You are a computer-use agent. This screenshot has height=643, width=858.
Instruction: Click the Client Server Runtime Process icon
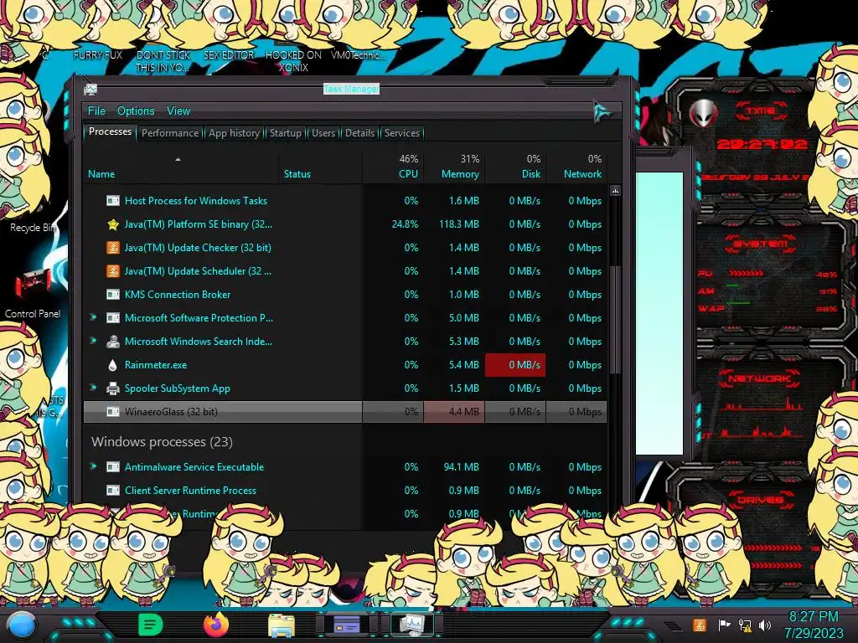pyautogui.click(x=113, y=491)
